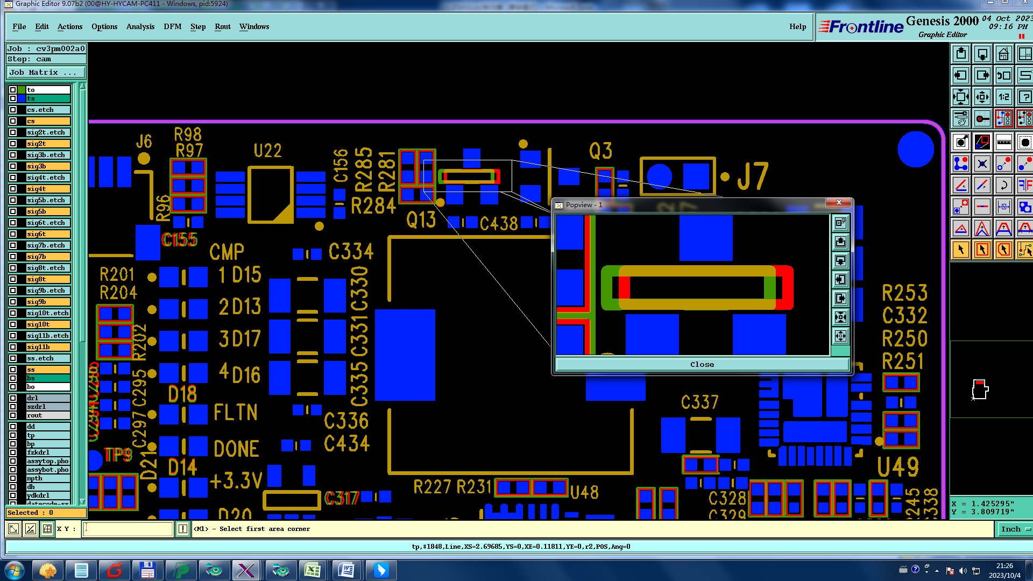Click the blue color swatch of layer ts
Viewport: 1033px width, 581px height.
22,99
